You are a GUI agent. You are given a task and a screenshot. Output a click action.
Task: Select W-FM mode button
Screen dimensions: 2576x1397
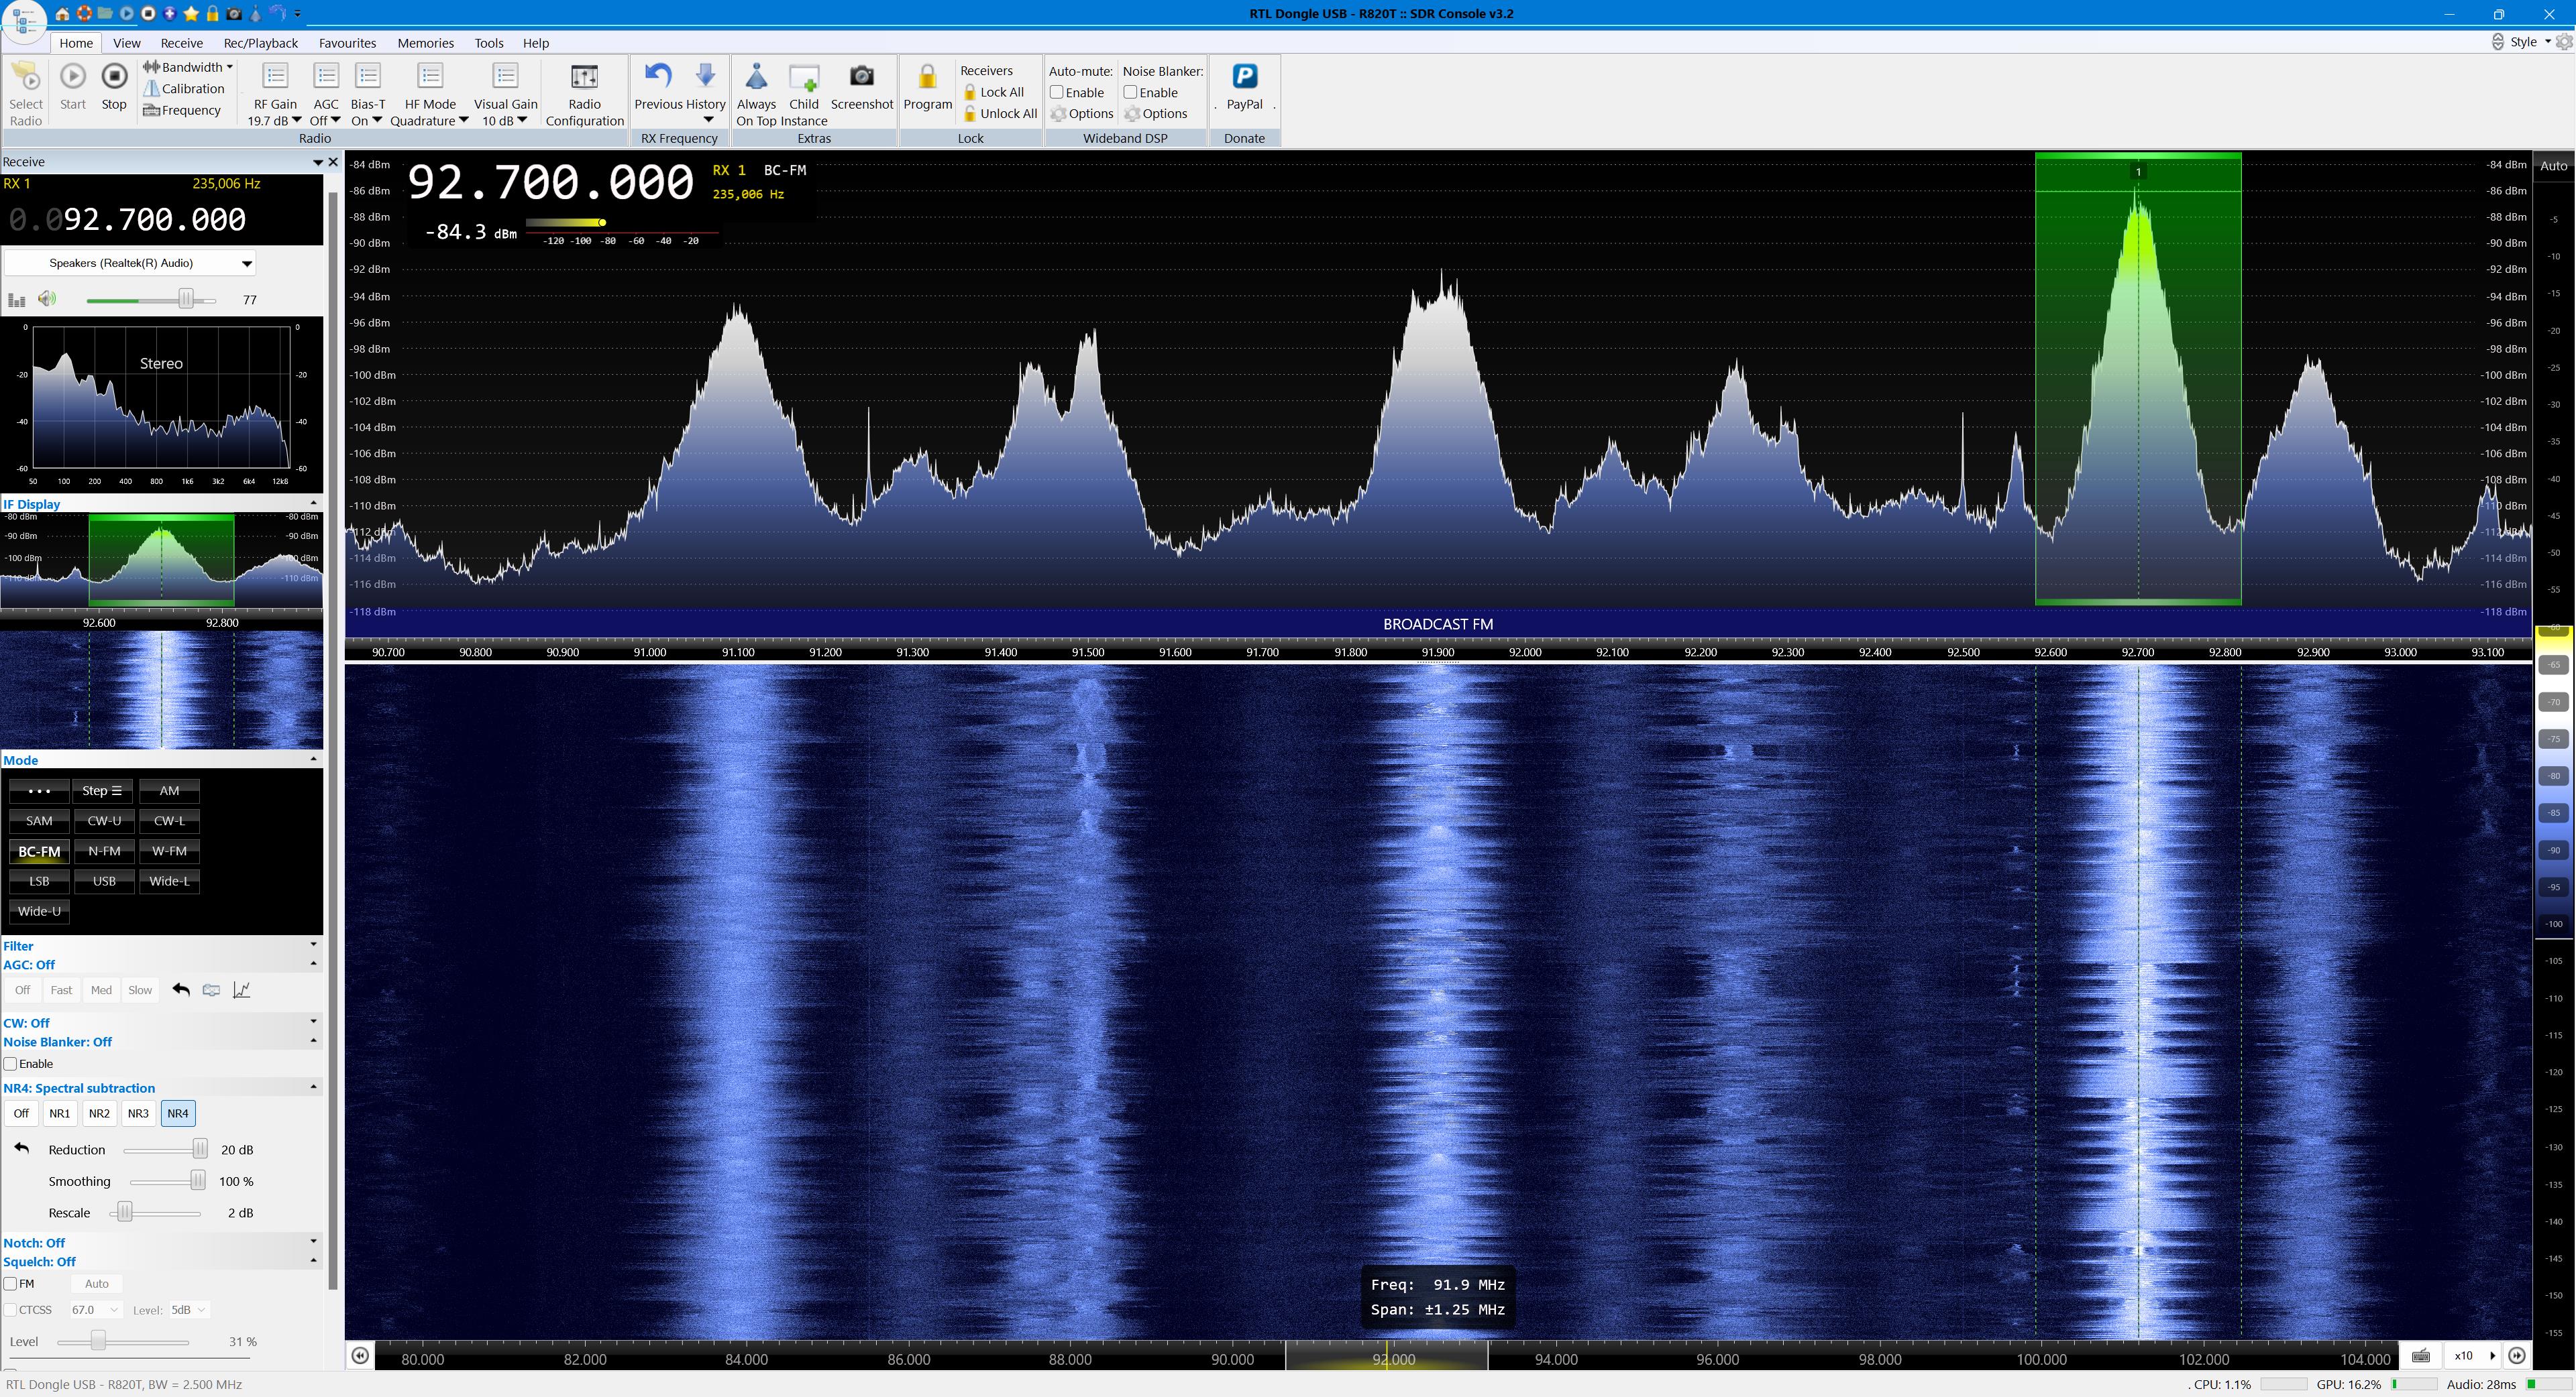[x=169, y=851]
